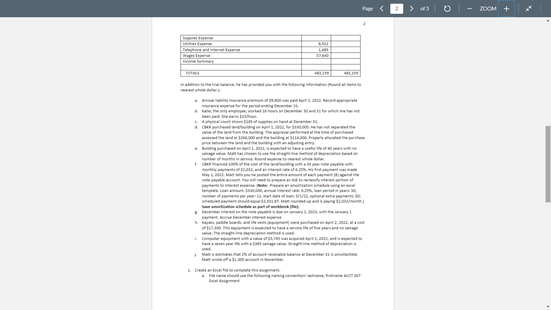Click the vertical scrollbar thumb
Screen dimensions: 551x310
click(x=548, y=164)
